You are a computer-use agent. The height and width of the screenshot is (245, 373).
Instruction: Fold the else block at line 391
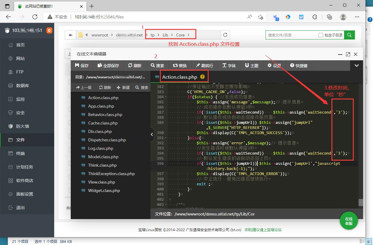166,138
